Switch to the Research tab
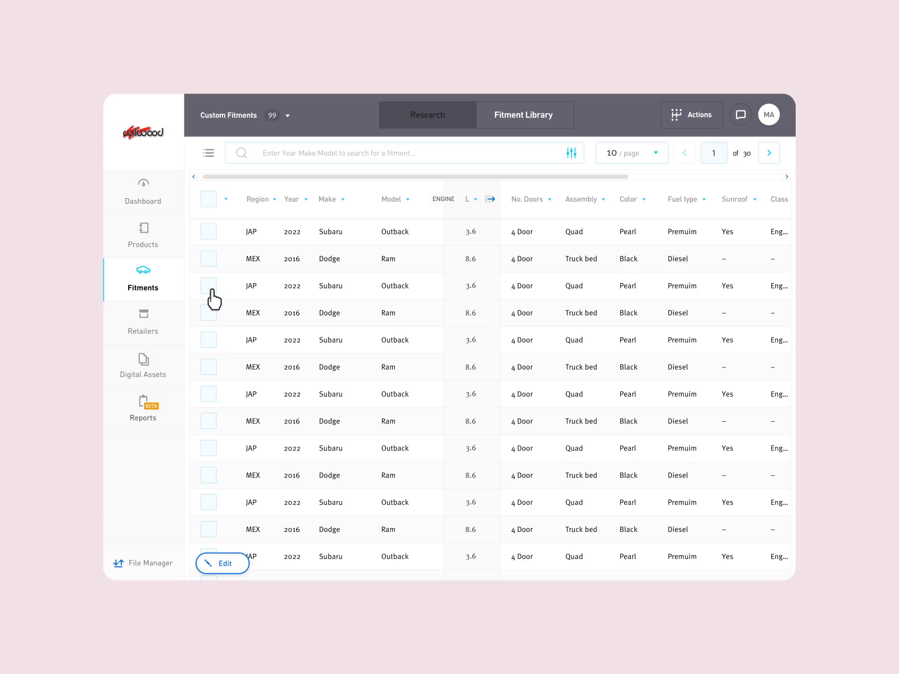Image resolution: width=899 pixels, height=674 pixels. [428, 115]
